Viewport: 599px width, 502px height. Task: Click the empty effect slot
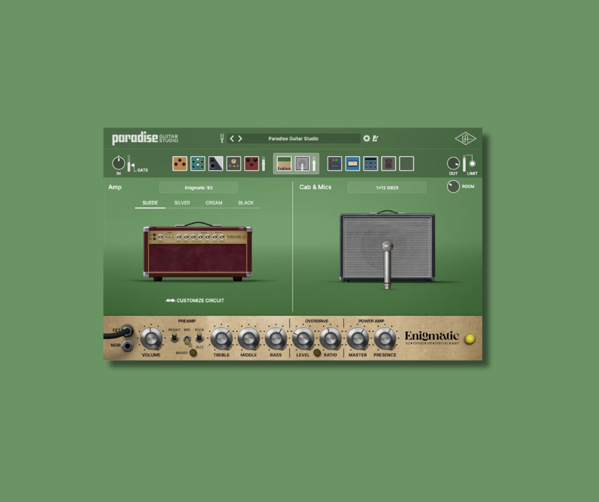pyautogui.click(x=407, y=164)
